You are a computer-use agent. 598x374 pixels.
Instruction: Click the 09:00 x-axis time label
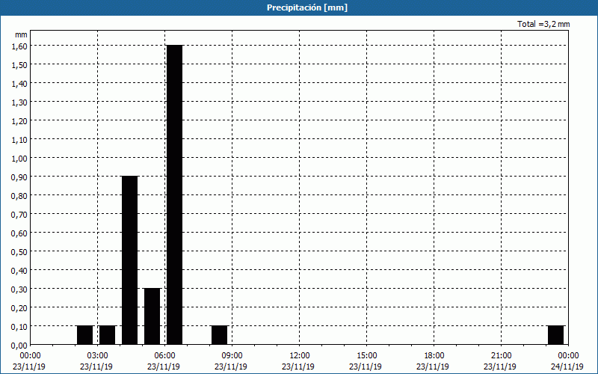[232, 356]
